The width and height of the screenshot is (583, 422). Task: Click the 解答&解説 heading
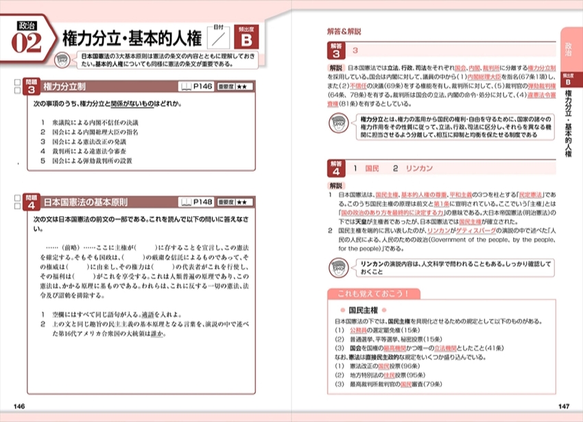[344, 32]
